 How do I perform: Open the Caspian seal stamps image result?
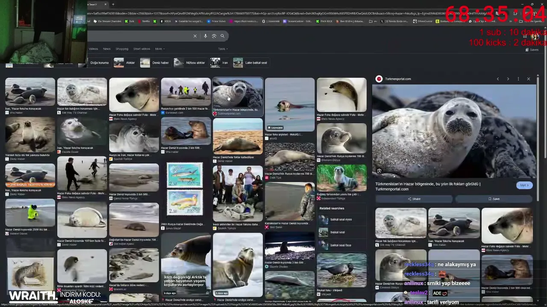coord(185,189)
